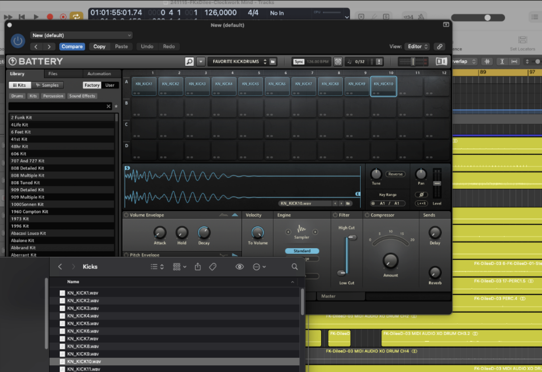542x372 pixels.
Task: Toggle the Sync tempo button
Action: pos(299,61)
